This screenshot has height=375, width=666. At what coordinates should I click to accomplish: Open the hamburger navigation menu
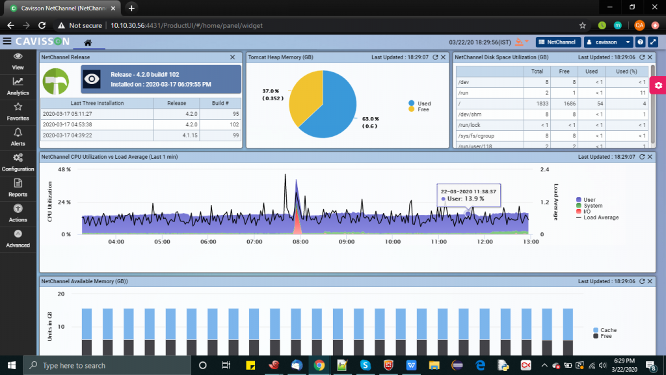coord(7,41)
